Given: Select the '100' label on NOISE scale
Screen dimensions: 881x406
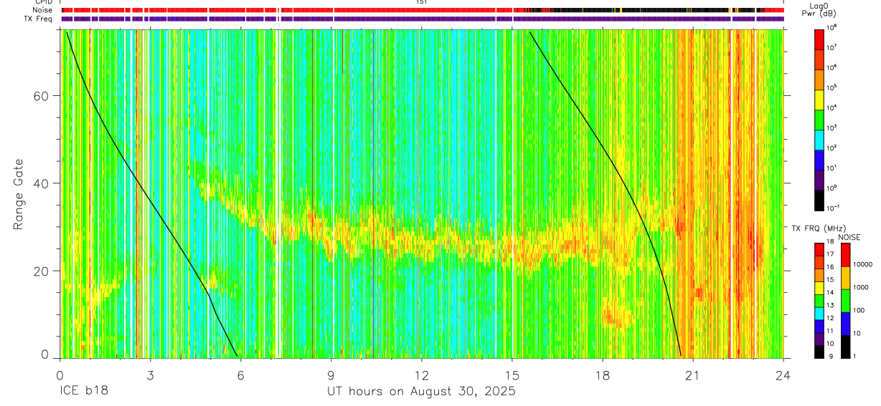Looking at the screenshot, I should tap(858, 311).
